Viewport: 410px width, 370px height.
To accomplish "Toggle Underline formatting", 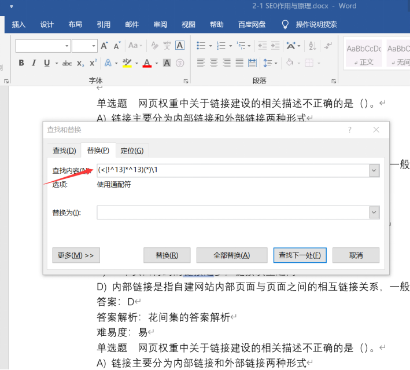I will (x=47, y=63).
